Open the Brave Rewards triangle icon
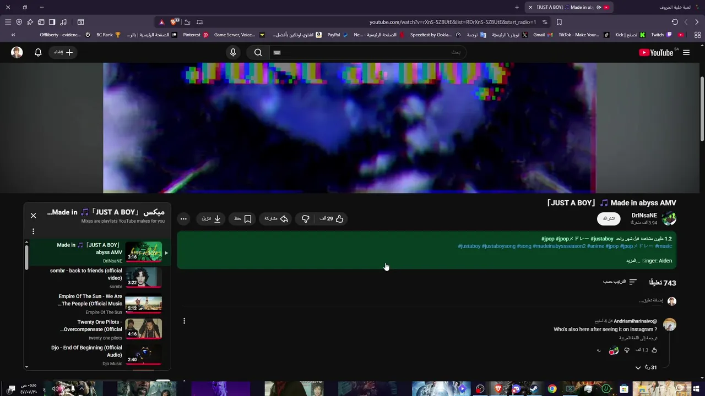 click(161, 22)
